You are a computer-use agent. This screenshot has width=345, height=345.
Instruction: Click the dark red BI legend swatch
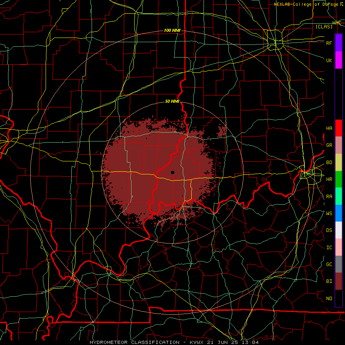click(338, 281)
